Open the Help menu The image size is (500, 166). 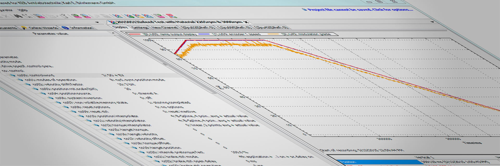22,10
